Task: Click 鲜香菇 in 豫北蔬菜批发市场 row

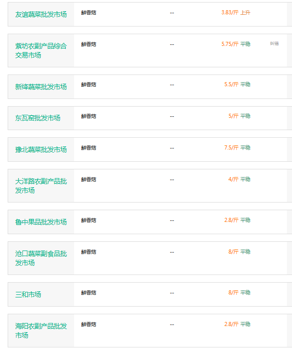Action: click(89, 148)
